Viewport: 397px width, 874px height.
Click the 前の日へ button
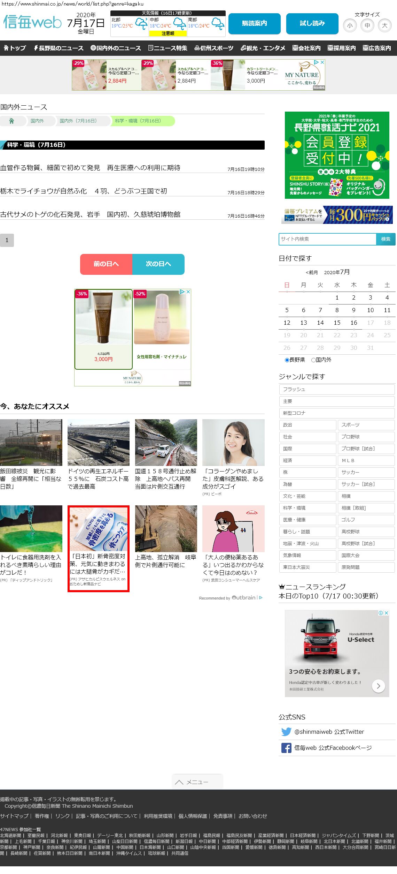106,264
